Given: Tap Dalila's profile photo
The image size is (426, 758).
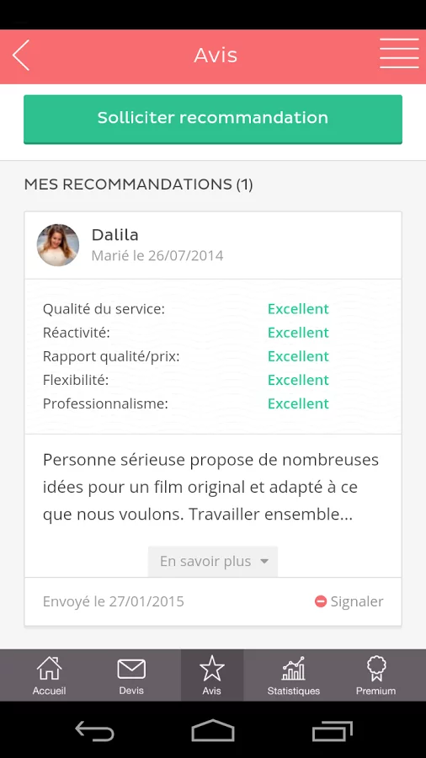Looking at the screenshot, I should coord(58,245).
